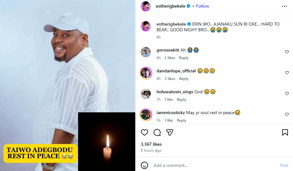Follow estherigbekele

(x=202, y=6)
